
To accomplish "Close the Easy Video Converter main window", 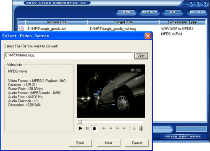I will (x=205, y=3).
